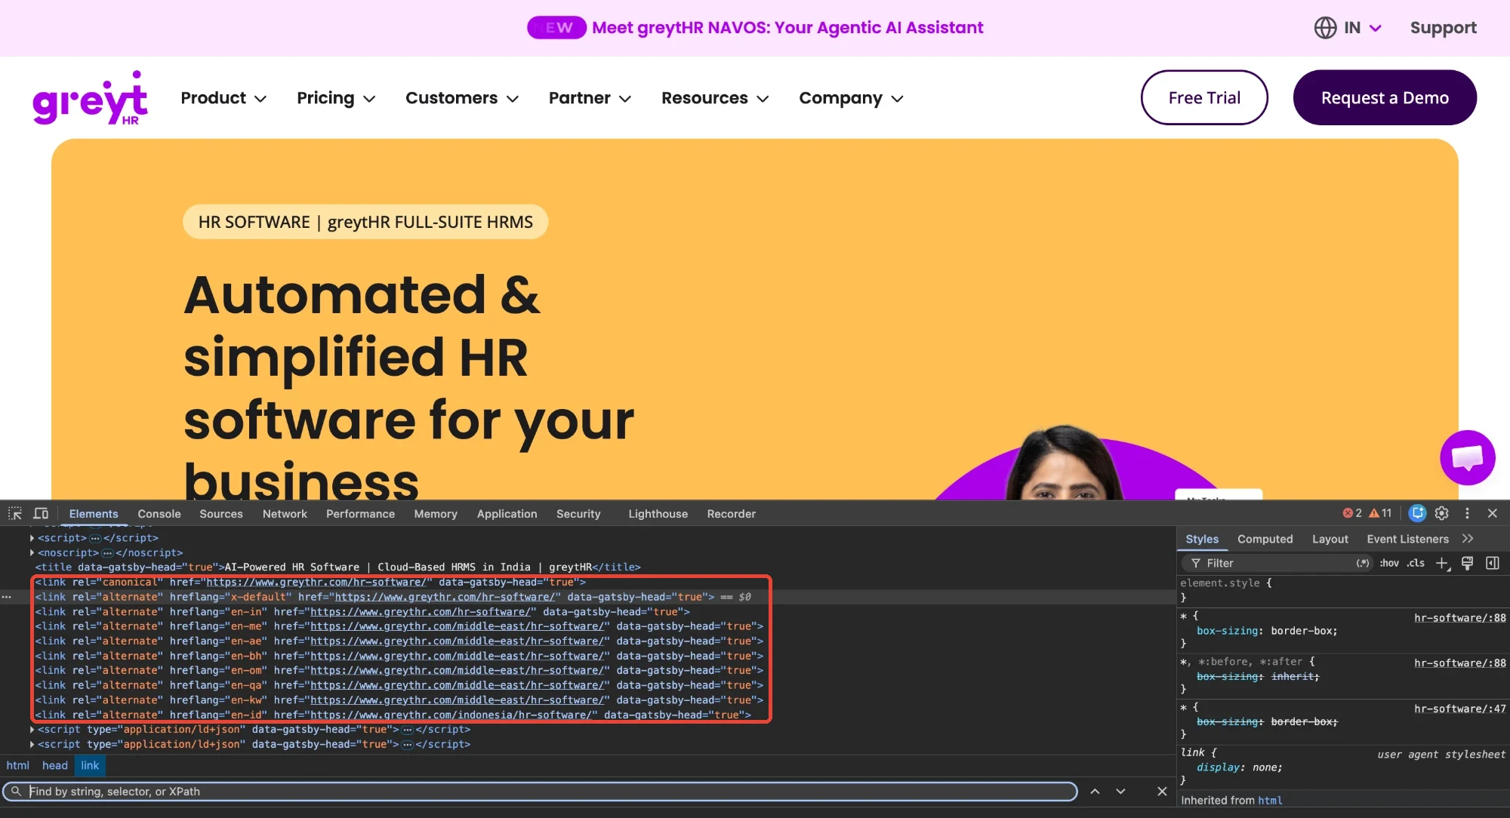Show more Styles pane tabs chevron
1510x818 pixels.
pyautogui.click(x=1468, y=539)
